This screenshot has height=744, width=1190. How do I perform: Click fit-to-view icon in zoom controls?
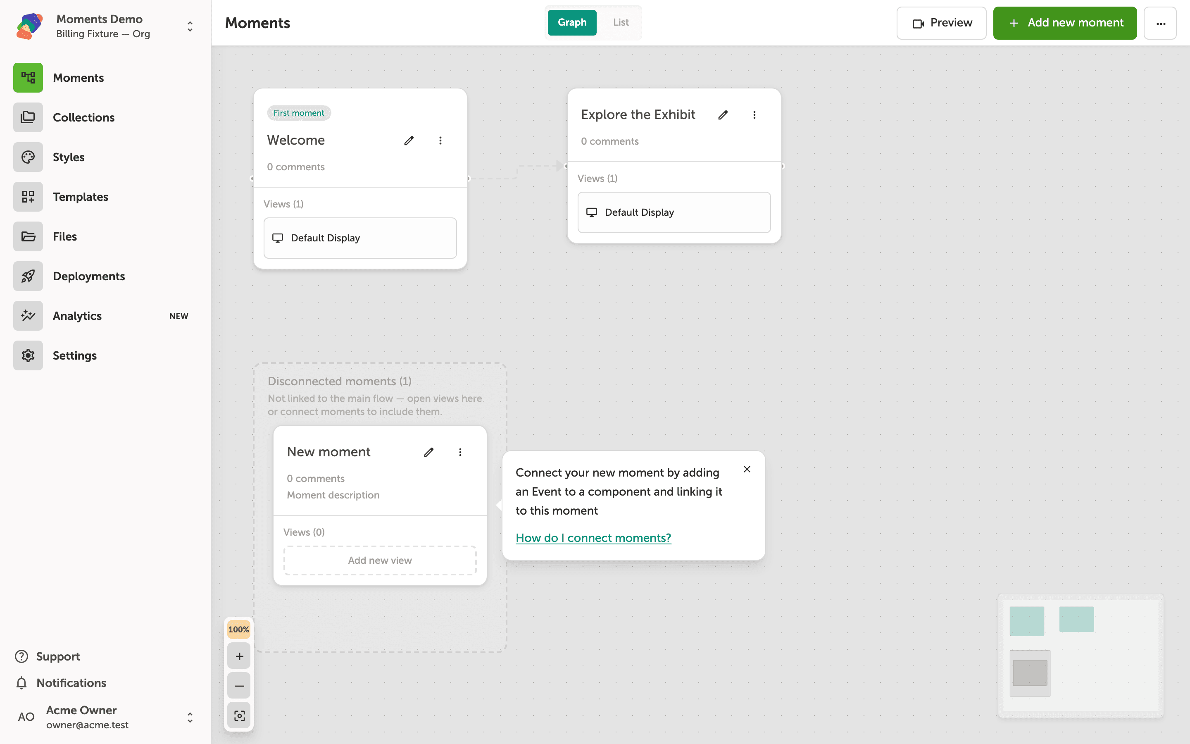(x=240, y=715)
